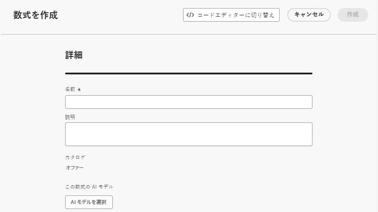Click inside the 説明 text area

click(188, 134)
